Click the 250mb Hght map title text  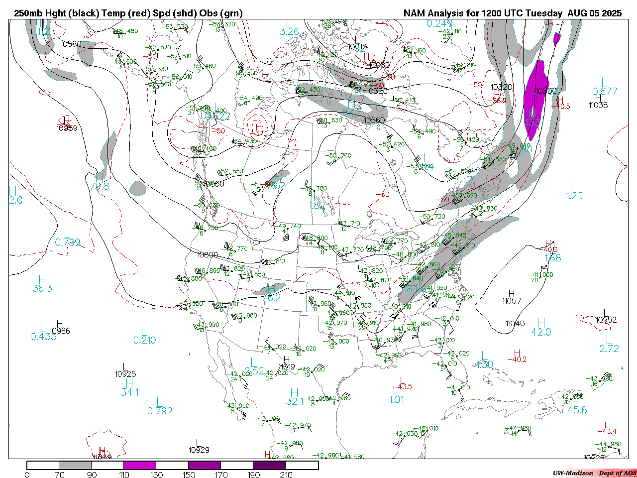coord(128,13)
